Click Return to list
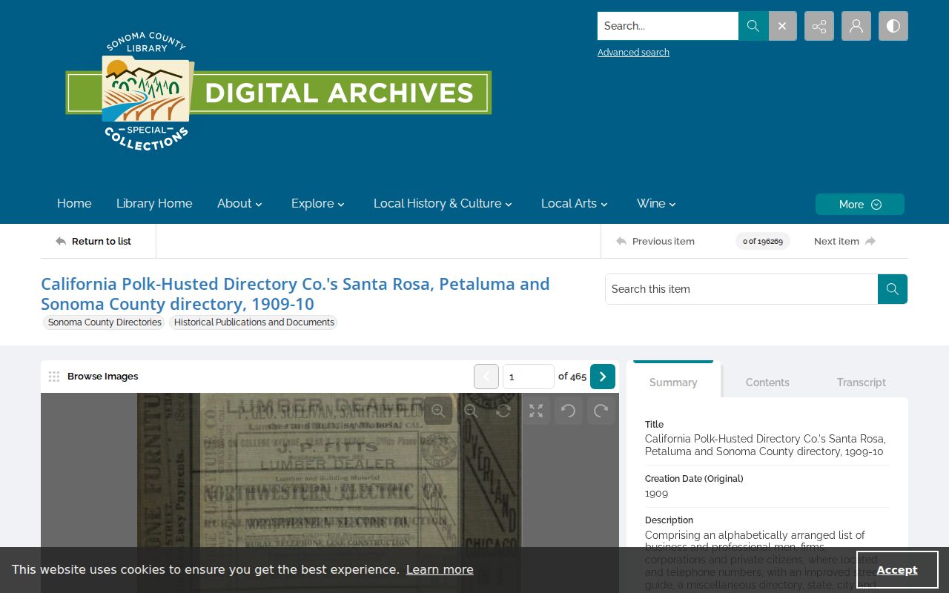The height and width of the screenshot is (593, 949). [93, 241]
